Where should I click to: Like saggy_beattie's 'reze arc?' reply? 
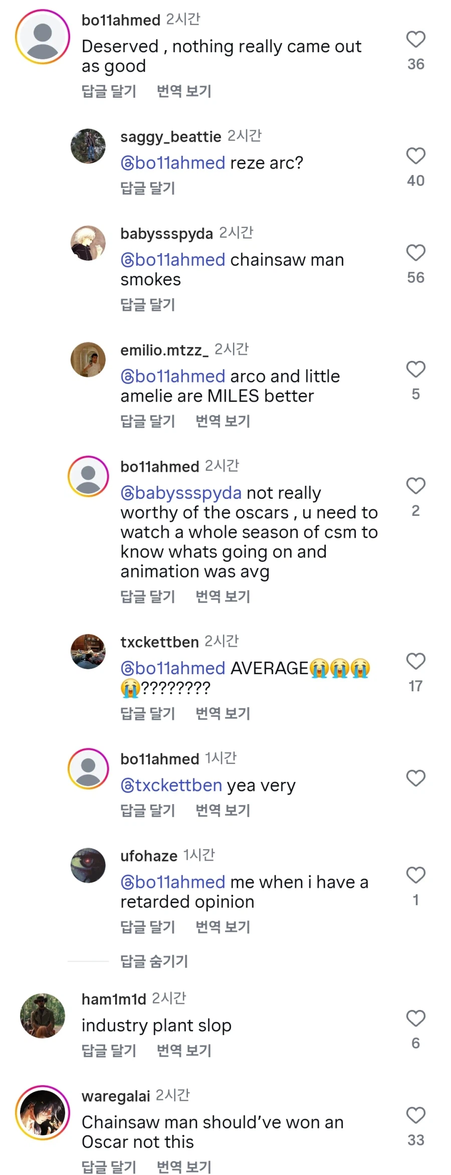(415, 156)
